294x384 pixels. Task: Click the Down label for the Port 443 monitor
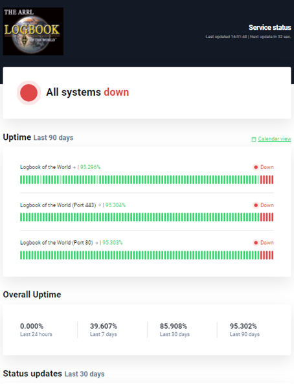point(267,205)
